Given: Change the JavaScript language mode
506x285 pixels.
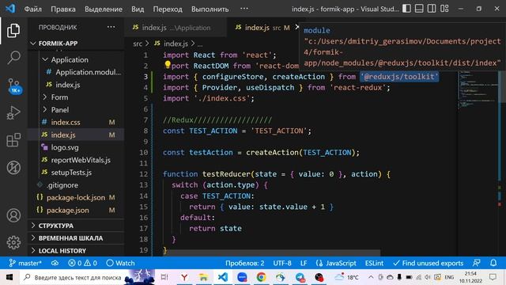Looking at the screenshot, I should coord(336,263).
